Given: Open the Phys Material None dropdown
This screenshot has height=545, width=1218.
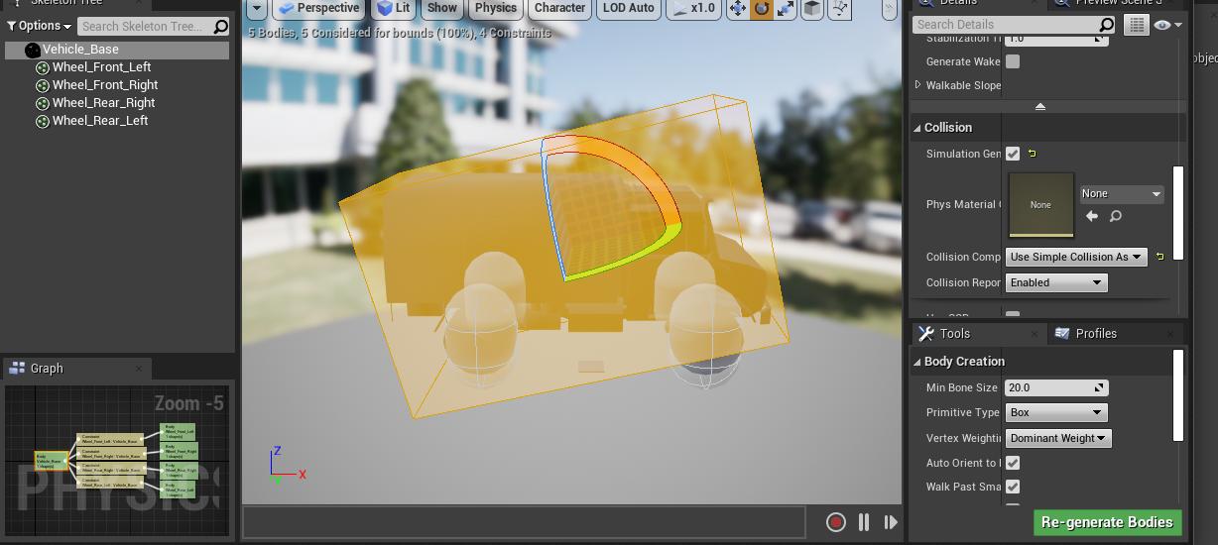Looking at the screenshot, I should click(1122, 194).
